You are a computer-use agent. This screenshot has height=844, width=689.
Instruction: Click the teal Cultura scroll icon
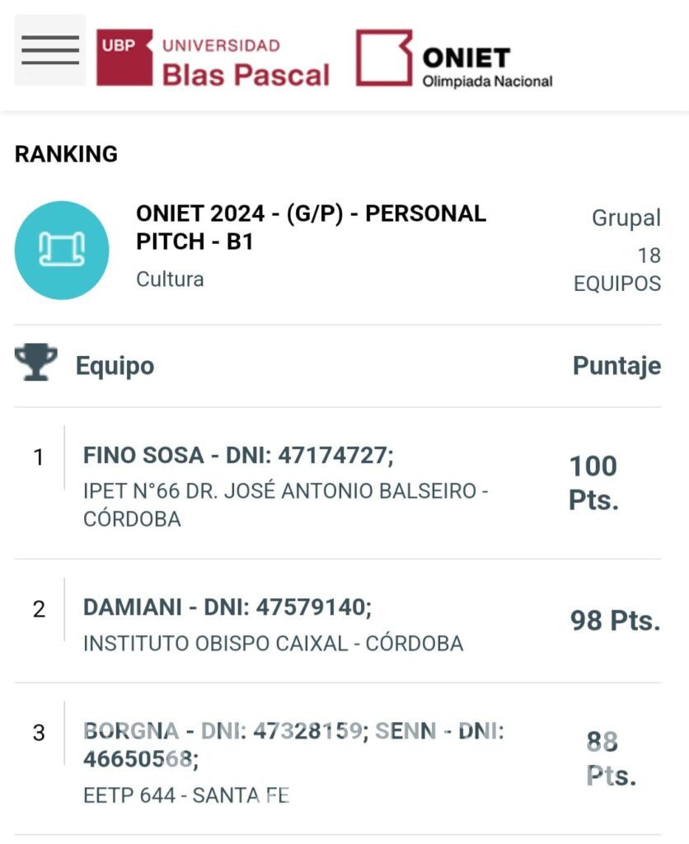point(62,251)
